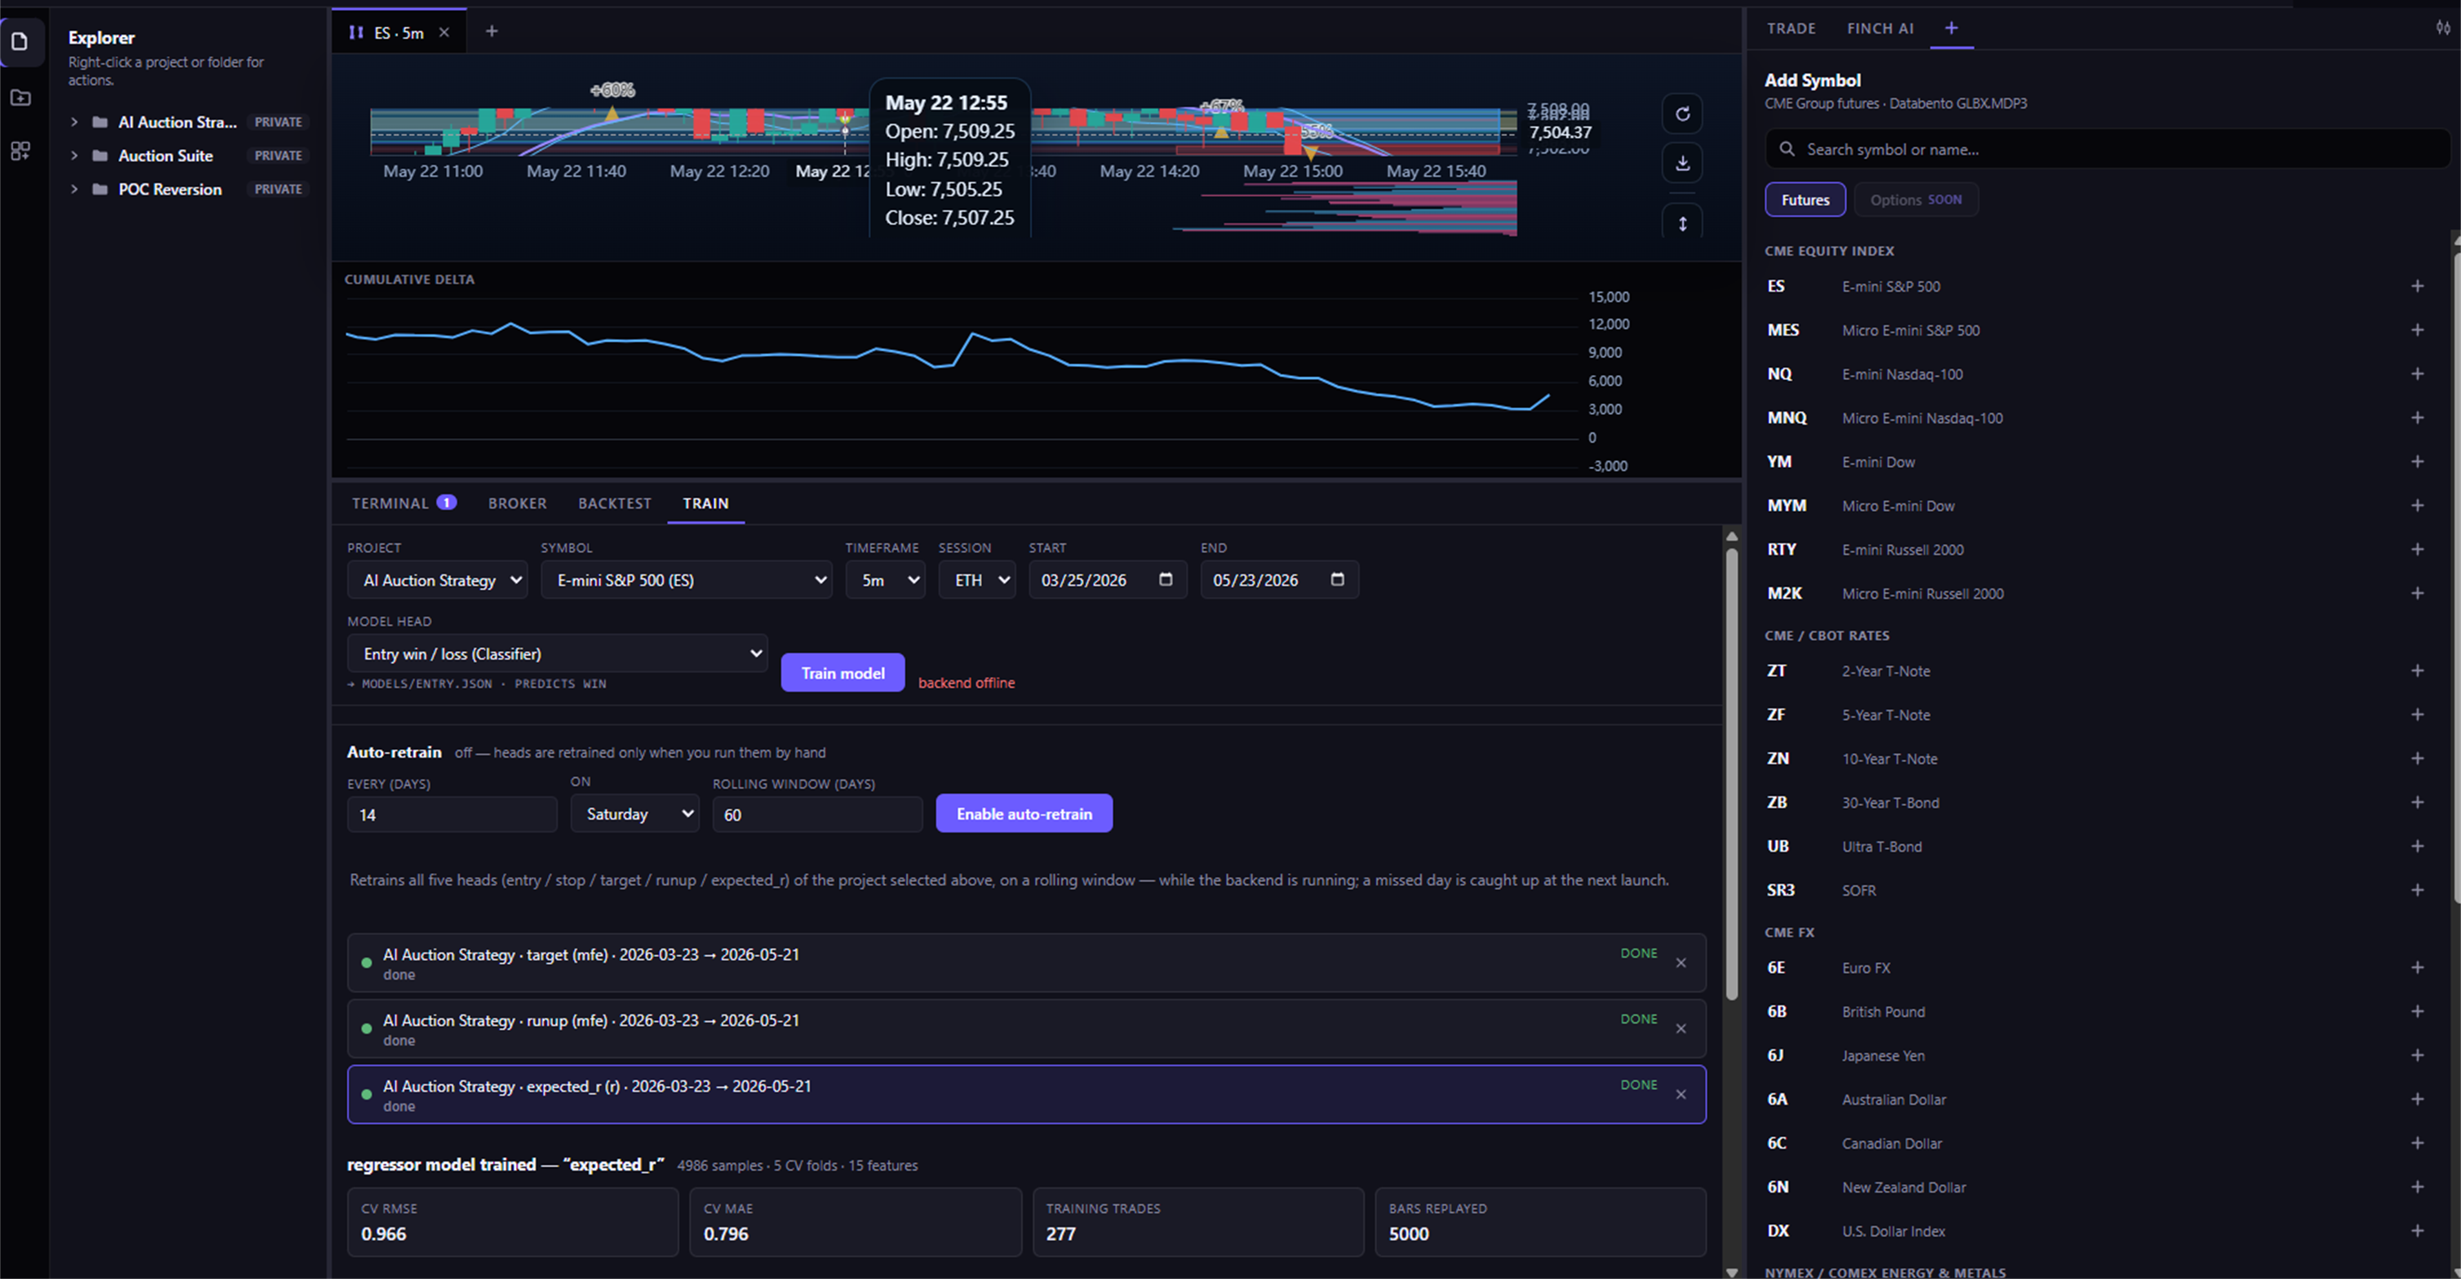Expand the POC Reversion project folder
The height and width of the screenshot is (1279, 2461).
[x=74, y=189]
